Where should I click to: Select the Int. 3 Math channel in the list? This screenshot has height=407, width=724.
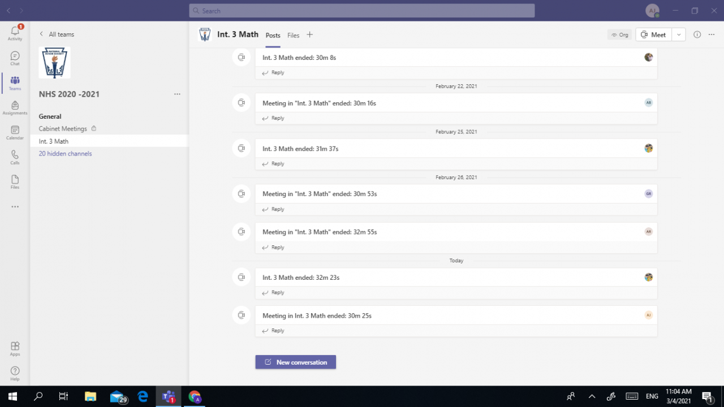click(109, 141)
